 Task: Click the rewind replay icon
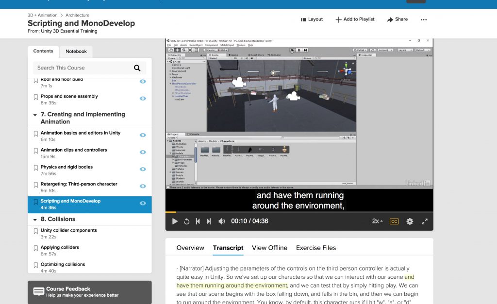187,221
